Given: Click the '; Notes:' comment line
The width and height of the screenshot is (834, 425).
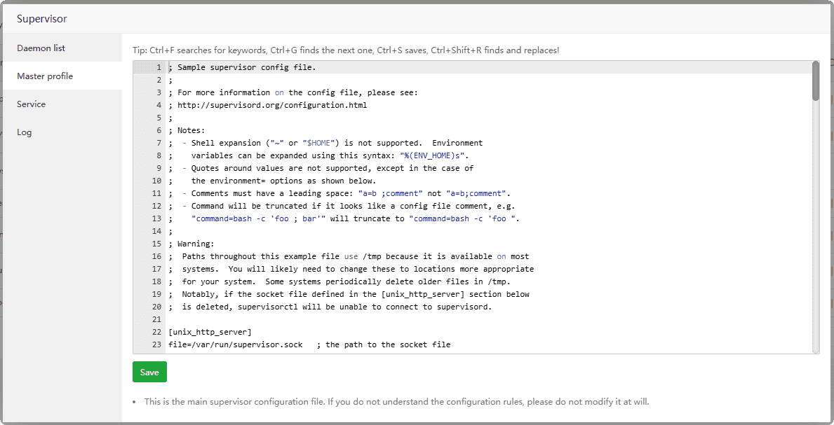Looking at the screenshot, I should pyautogui.click(x=187, y=131).
